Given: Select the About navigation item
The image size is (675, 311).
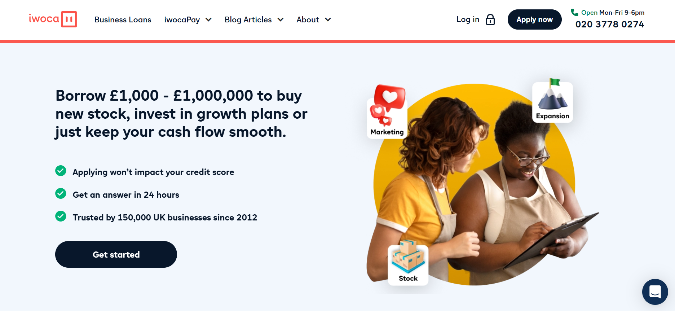Looking at the screenshot, I should coord(308,19).
